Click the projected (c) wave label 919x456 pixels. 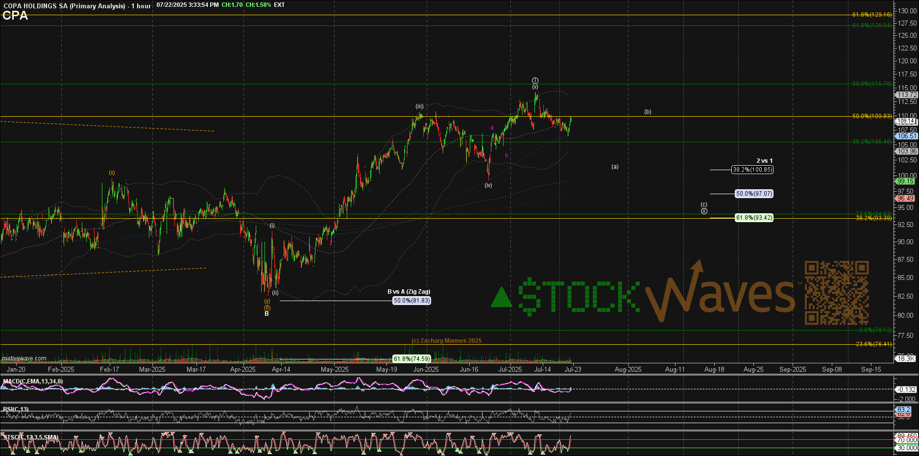point(703,204)
